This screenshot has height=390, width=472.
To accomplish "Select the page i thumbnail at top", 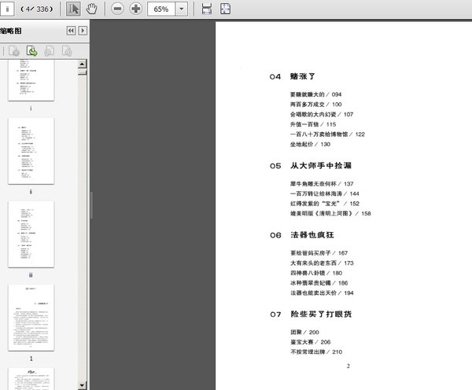I will pos(31,80).
